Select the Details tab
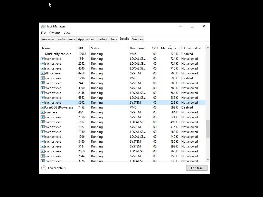Screen dimensions: 263x197 125,39
